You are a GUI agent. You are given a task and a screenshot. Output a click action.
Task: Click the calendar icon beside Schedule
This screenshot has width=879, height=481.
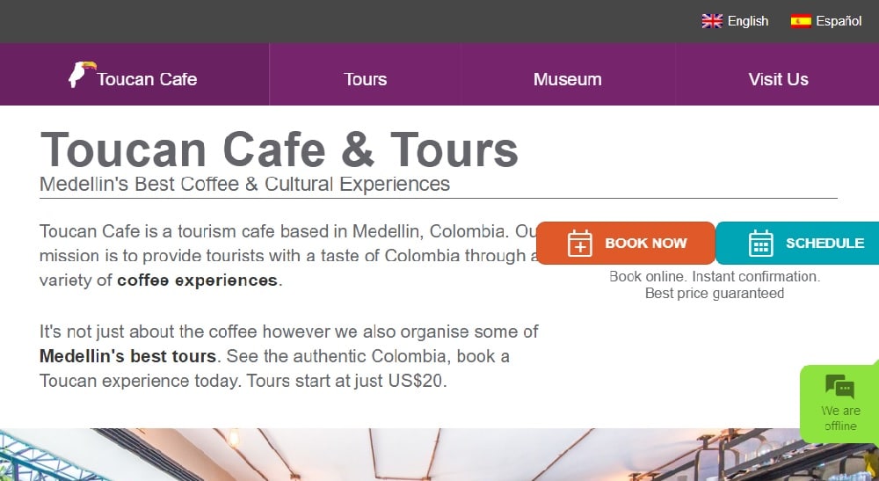(760, 244)
